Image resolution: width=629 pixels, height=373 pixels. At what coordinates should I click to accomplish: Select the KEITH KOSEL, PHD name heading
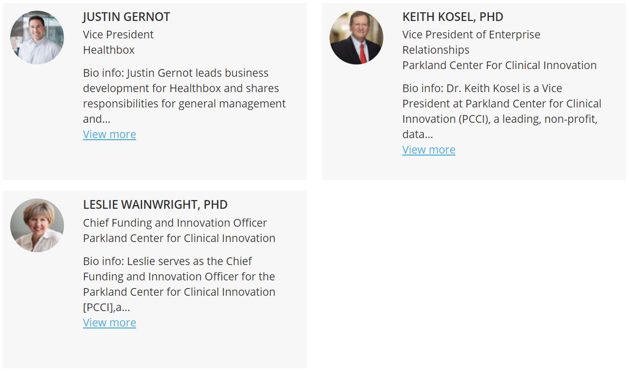[x=453, y=17]
